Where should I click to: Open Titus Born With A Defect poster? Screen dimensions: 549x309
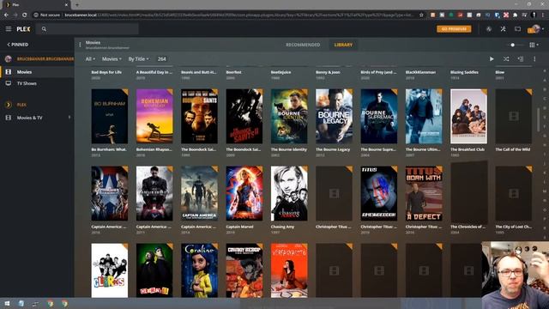pos(424,193)
